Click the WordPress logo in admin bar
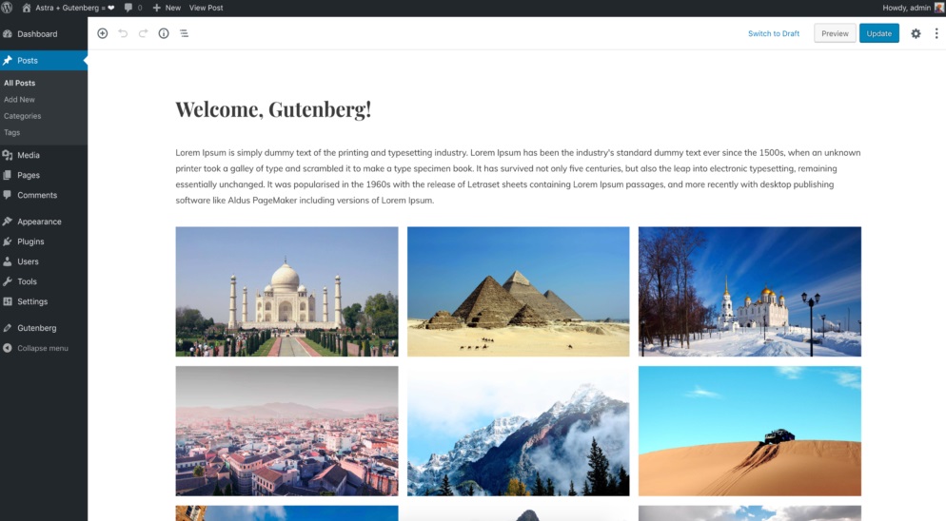 click(x=8, y=8)
